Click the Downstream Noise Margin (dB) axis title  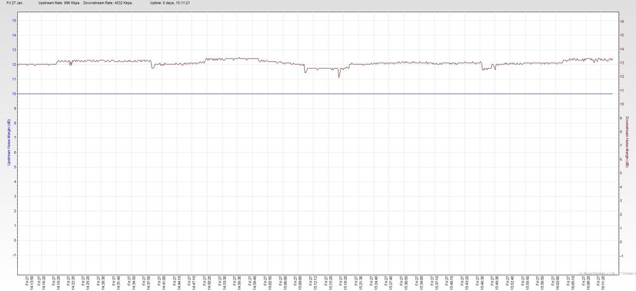[627, 144]
